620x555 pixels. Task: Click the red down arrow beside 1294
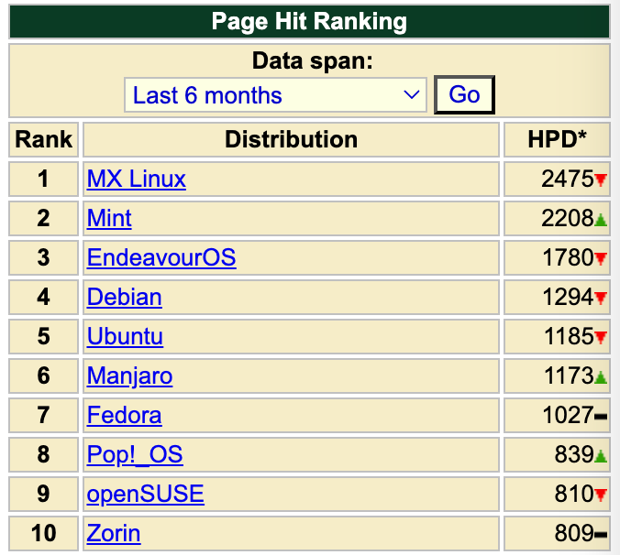[x=601, y=298]
